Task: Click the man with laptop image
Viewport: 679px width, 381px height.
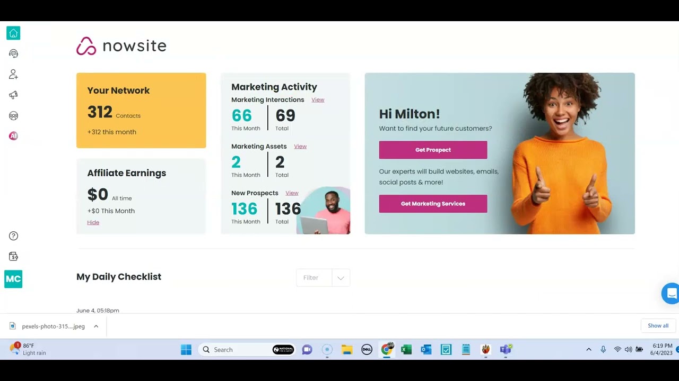Action: [324, 211]
